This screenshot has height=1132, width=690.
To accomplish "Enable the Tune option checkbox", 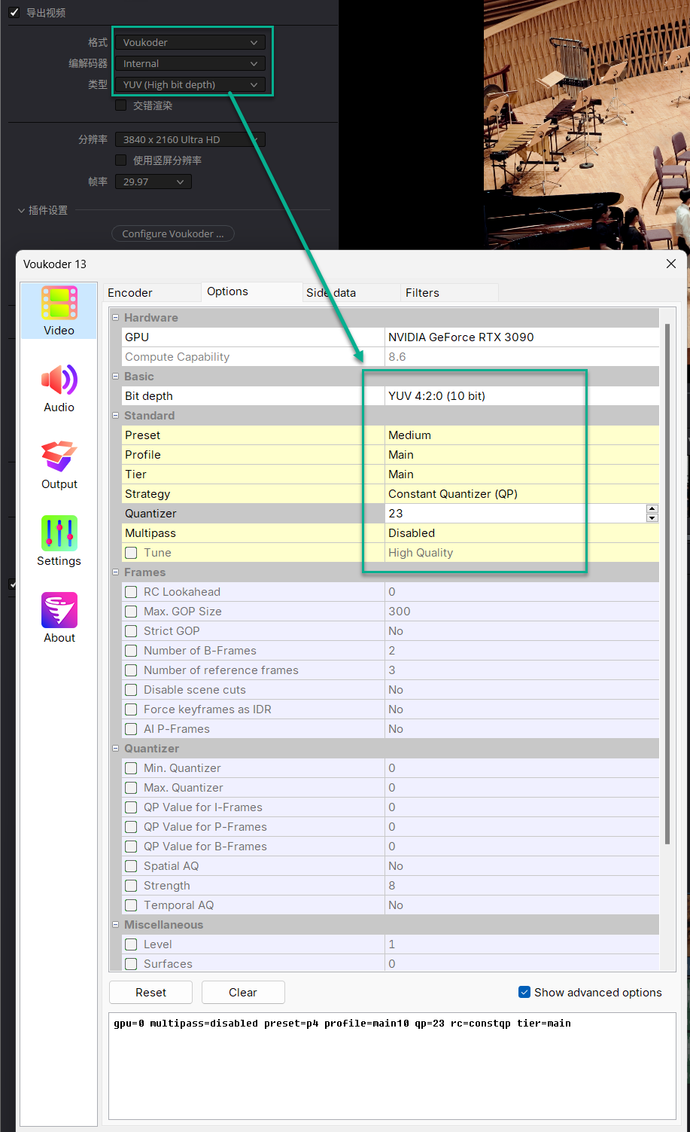I will [131, 553].
